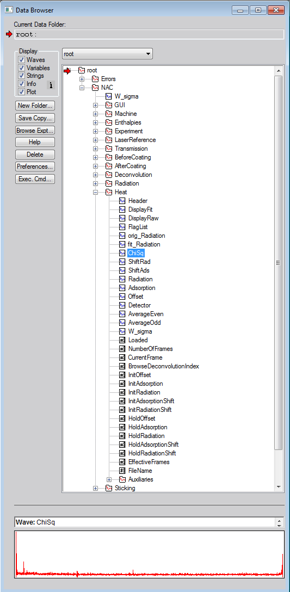Click the red arrow beside Current Data Folder
290x592 pixels.
(x=9, y=34)
